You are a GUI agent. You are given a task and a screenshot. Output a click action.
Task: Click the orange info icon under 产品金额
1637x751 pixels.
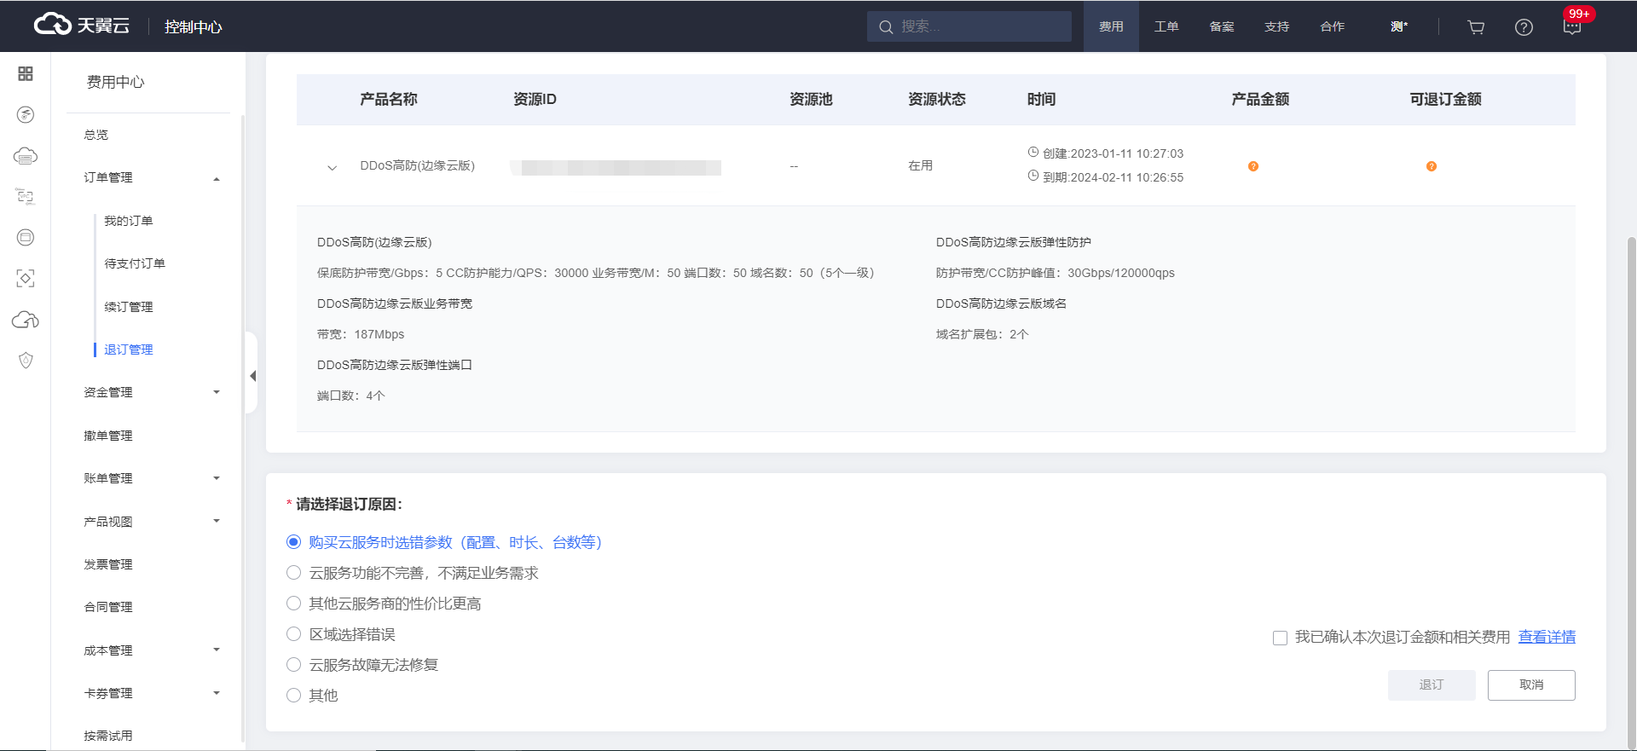coord(1253,166)
